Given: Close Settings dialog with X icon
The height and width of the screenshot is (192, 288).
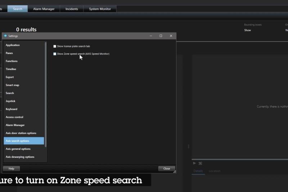Looking at the screenshot, I should pyautogui.click(x=171, y=36).
